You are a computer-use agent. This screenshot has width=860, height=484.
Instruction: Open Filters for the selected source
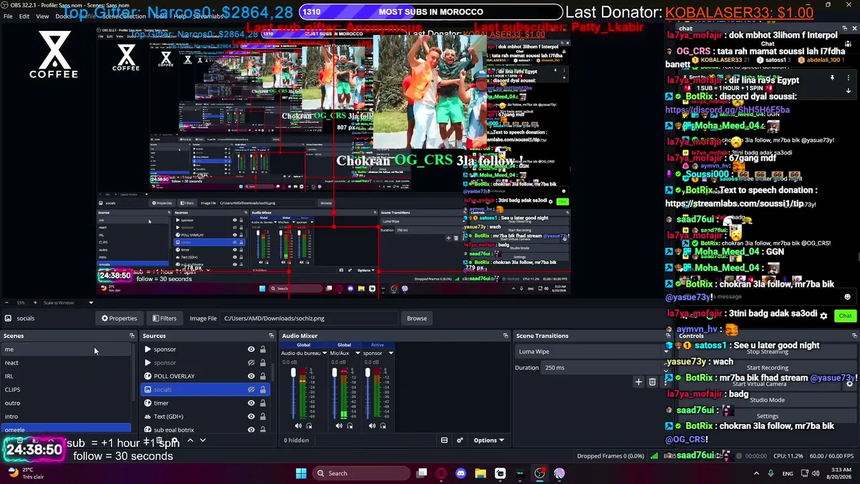tap(165, 318)
